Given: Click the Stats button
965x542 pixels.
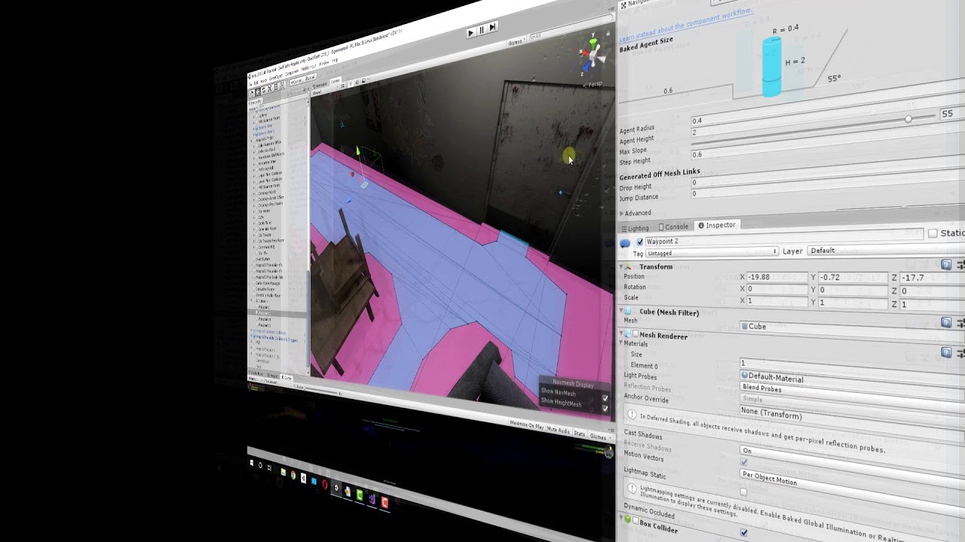Looking at the screenshot, I should tap(579, 433).
